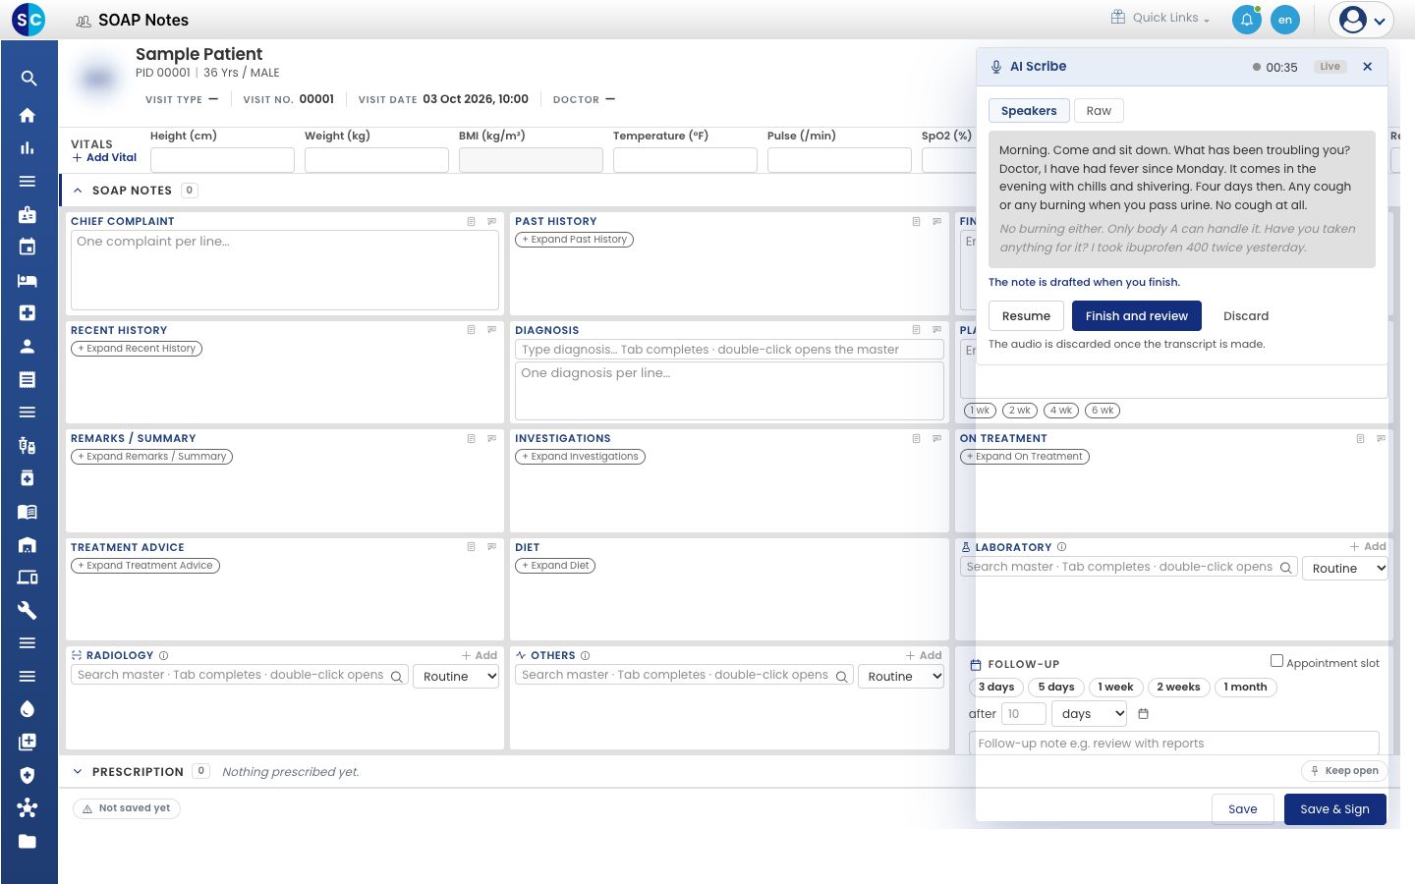
Task: Click the open book icon in the sidebar
Action: (x=28, y=511)
